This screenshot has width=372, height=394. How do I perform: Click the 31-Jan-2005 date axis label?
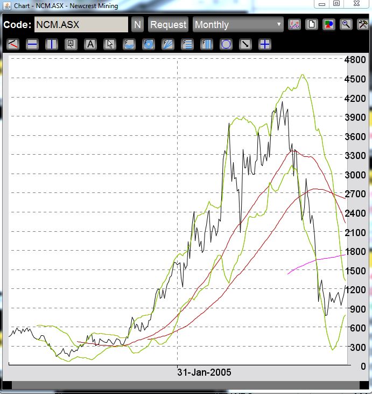204,372
